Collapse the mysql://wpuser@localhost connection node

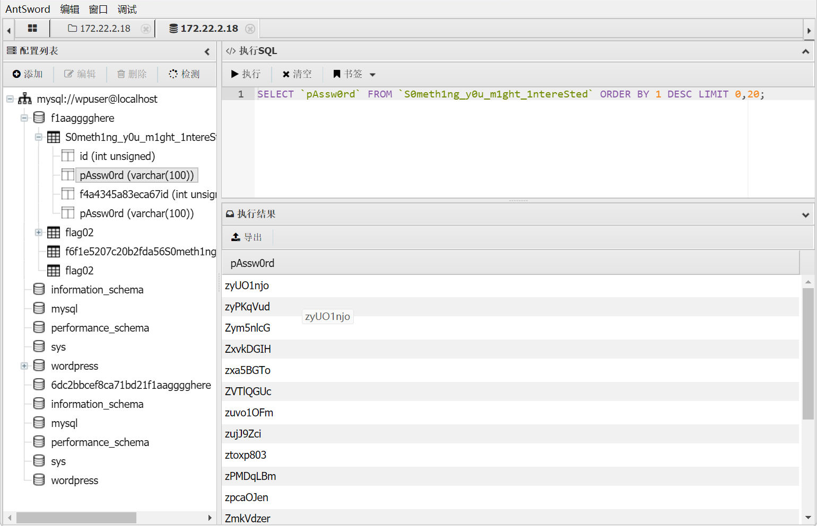(10, 99)
